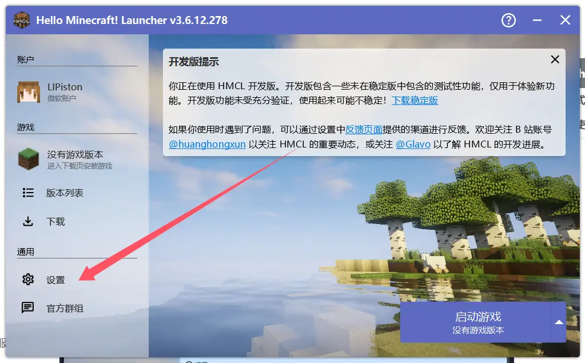Open the 下载稳定版 link
This screenshot has width=585, height=363.
[415, 101]
